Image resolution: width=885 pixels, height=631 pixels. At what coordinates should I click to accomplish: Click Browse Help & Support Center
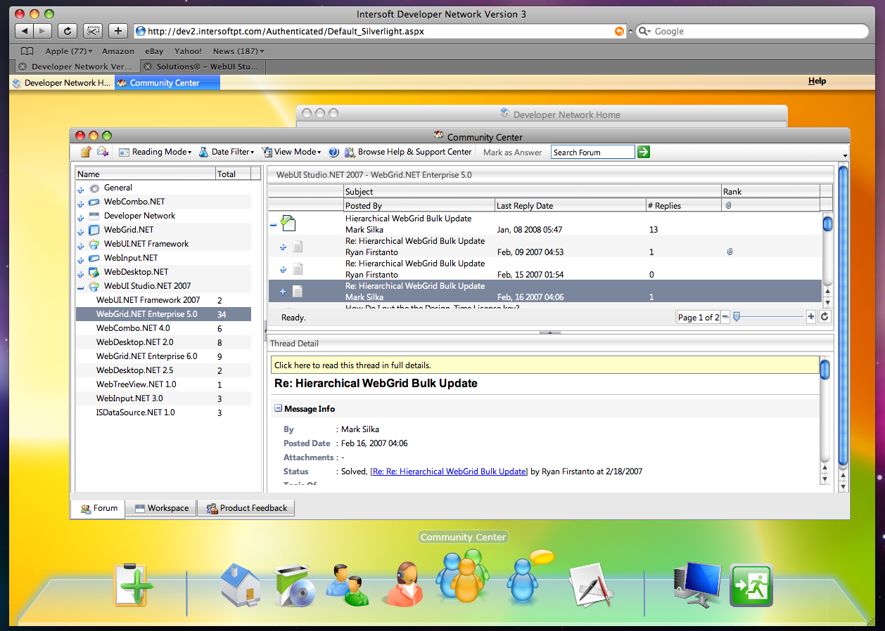point(408,152)
